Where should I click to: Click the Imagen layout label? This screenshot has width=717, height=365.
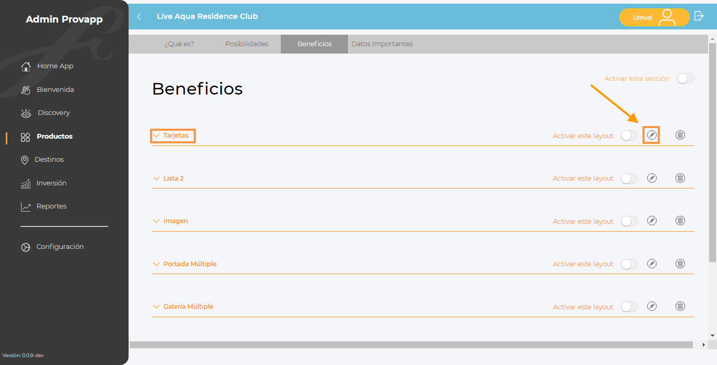point(176,221)
